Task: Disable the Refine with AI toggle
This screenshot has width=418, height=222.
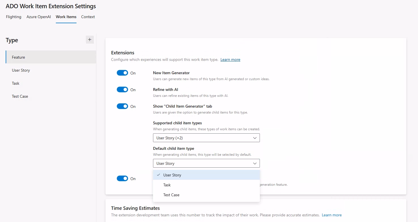Action: click(122, 89)
